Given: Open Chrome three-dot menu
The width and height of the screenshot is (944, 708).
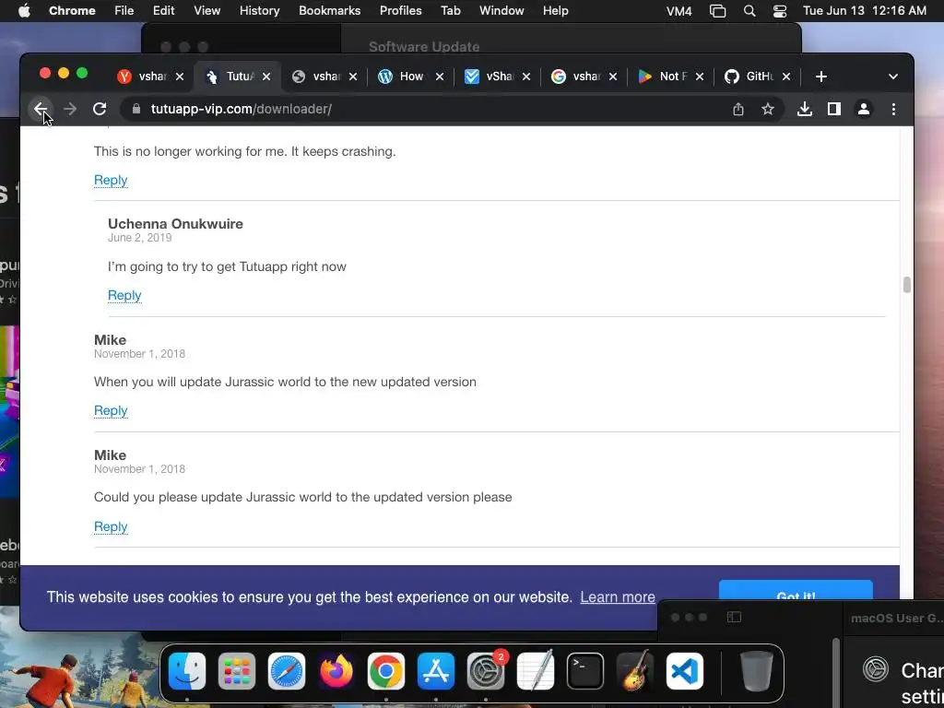Looking at the screenshot, I should point(893,109).
